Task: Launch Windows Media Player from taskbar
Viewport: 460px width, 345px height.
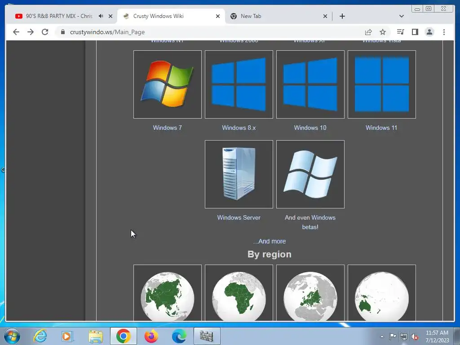Action: pyautogui.click(x=67, y=336)
